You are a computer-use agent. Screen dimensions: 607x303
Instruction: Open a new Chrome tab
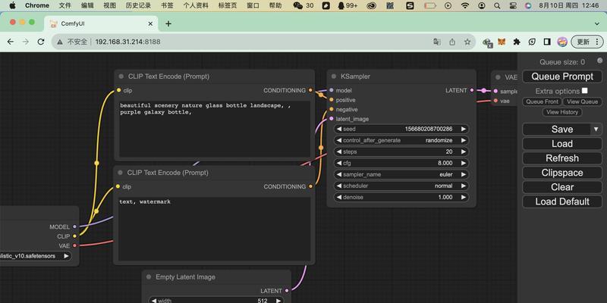168,23
